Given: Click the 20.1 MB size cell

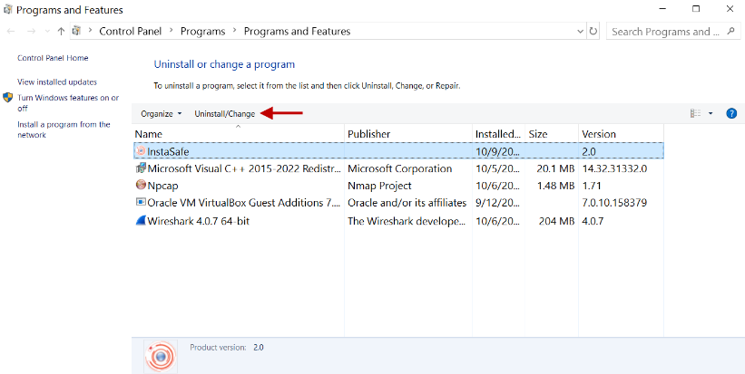Looking at the screenshot, I should pyautogui.click(x=556, y=168).
